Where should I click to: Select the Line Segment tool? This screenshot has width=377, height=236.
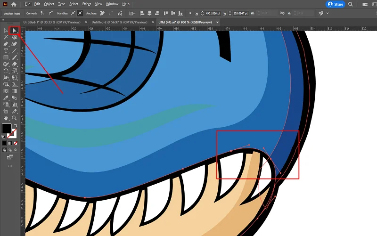15,51
